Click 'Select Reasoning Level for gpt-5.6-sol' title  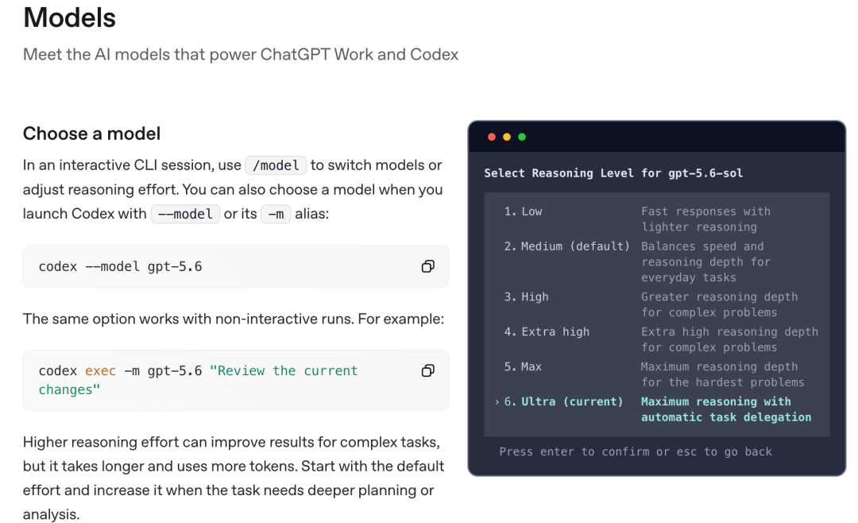point(613,173)
